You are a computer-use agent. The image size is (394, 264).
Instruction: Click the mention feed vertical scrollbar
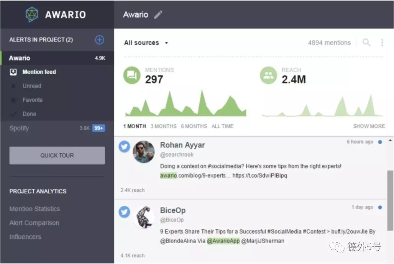click(x=390, y=200)
